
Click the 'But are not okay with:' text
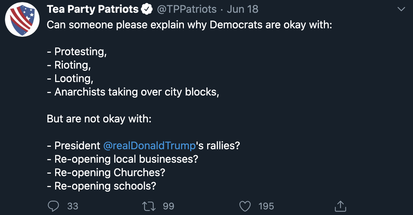pyautogui.click(x=99, y=119)
